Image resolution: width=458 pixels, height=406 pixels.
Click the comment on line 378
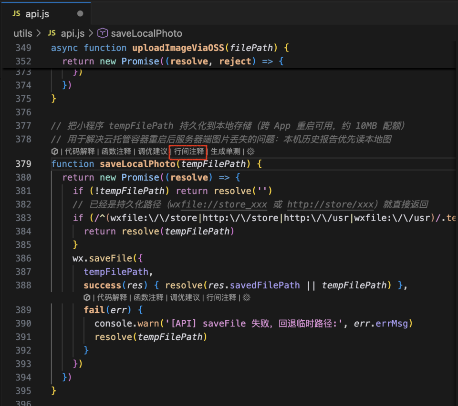click(221, 139)
